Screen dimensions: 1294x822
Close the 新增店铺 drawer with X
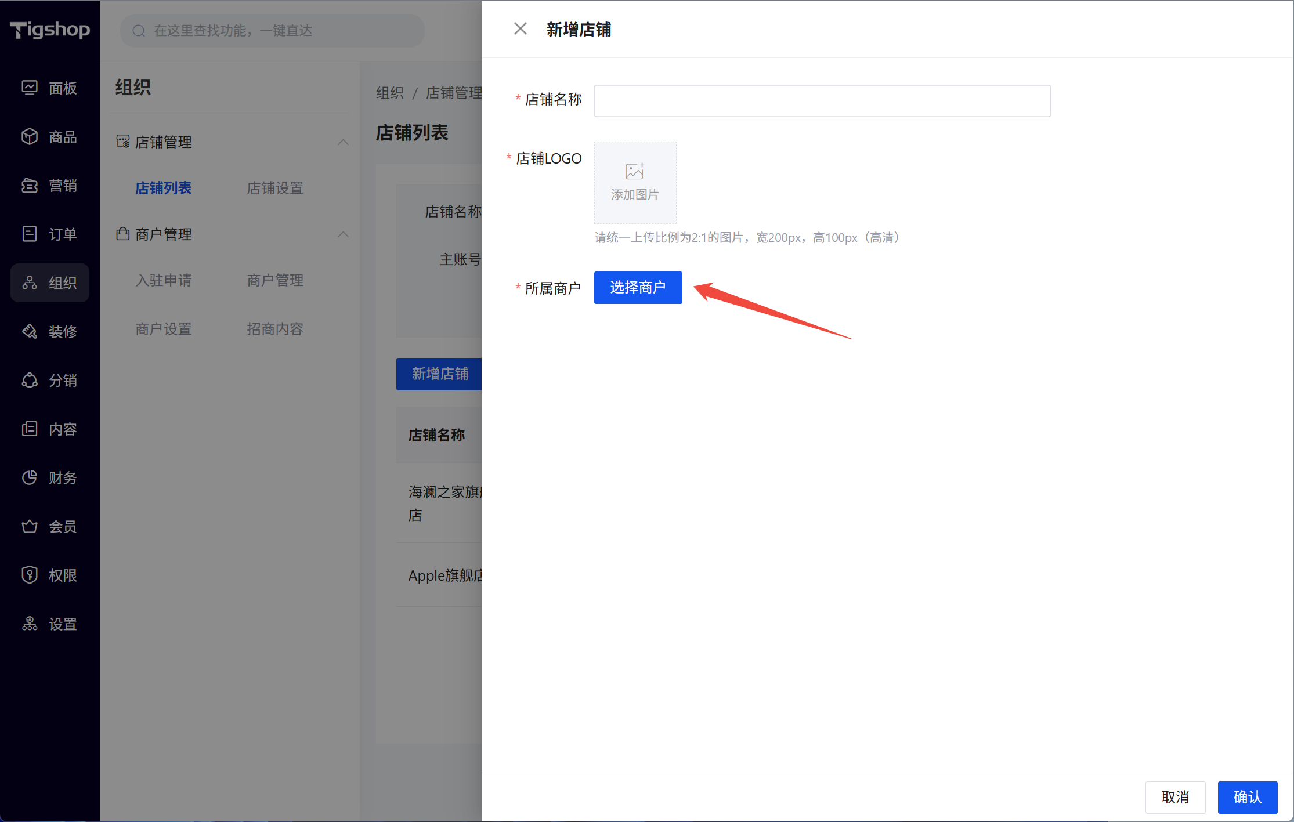tap(520, 29)
